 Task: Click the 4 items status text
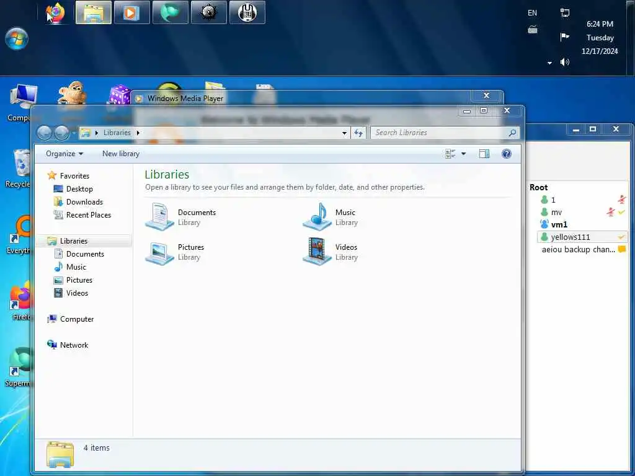96,447
